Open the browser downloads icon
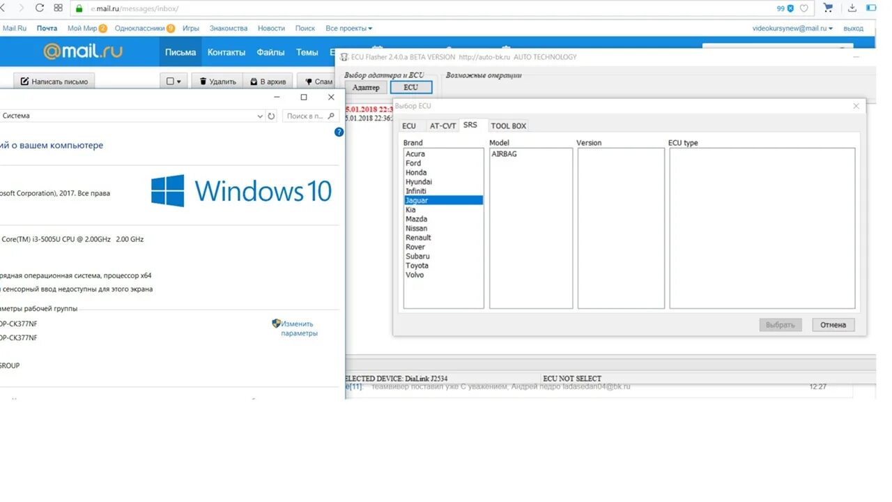The width and height of the screenshot is (892, 502). tap(852, 8)
